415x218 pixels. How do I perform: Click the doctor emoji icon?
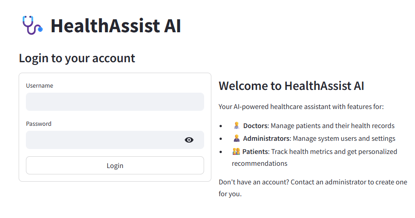point(236,126)
